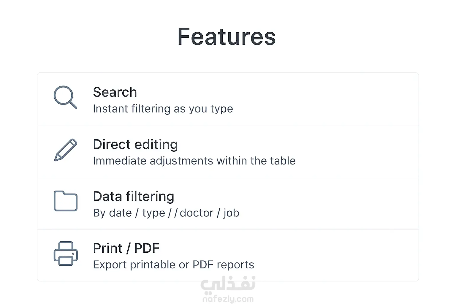Click the Features page title
Screen dimensions: 456x304
click(x=227, y=37)
